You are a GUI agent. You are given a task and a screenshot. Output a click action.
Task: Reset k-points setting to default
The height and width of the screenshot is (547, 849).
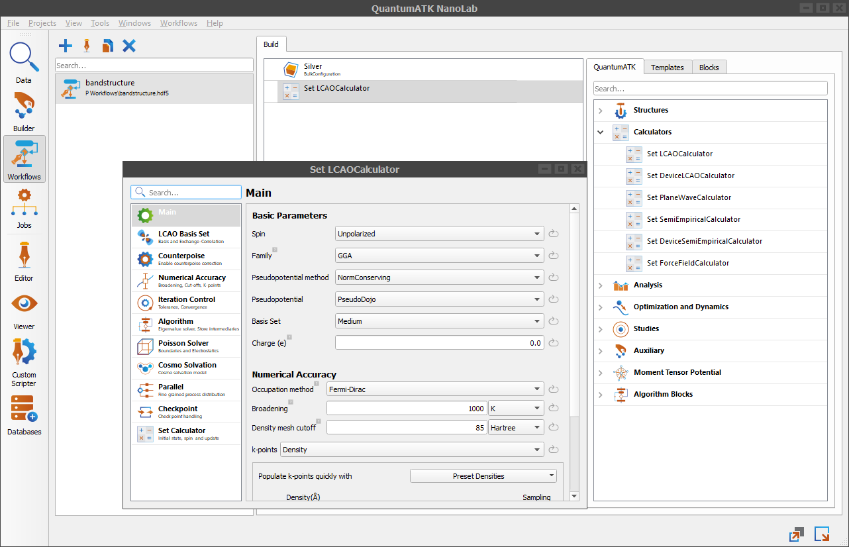[x=554, y=450]
